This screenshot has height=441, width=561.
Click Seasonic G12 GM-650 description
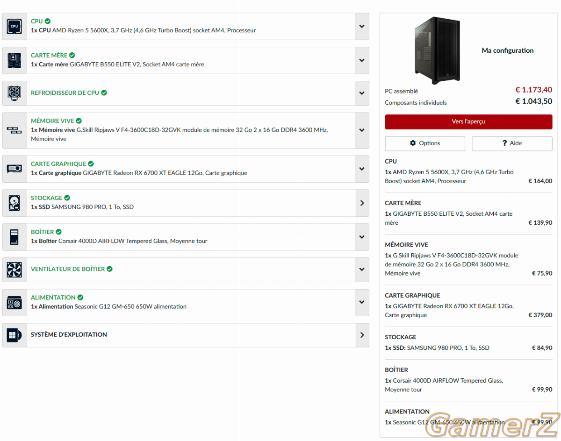[x=108, y=306]
